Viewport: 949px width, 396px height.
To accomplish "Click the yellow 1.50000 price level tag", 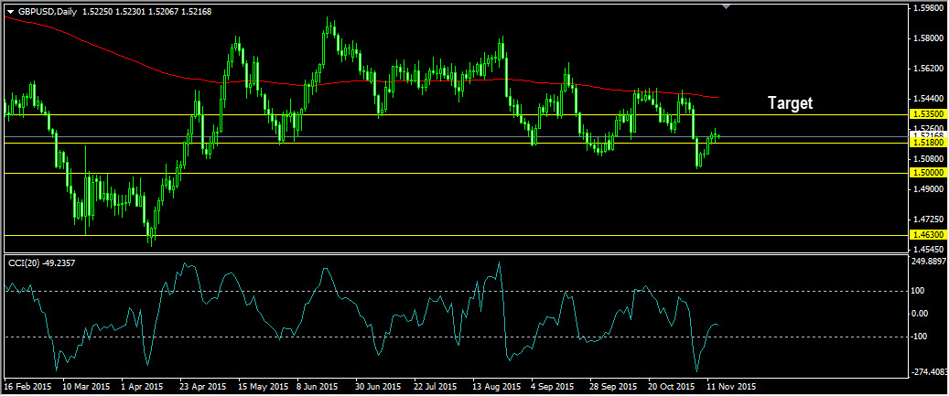I will coord(925,173).
